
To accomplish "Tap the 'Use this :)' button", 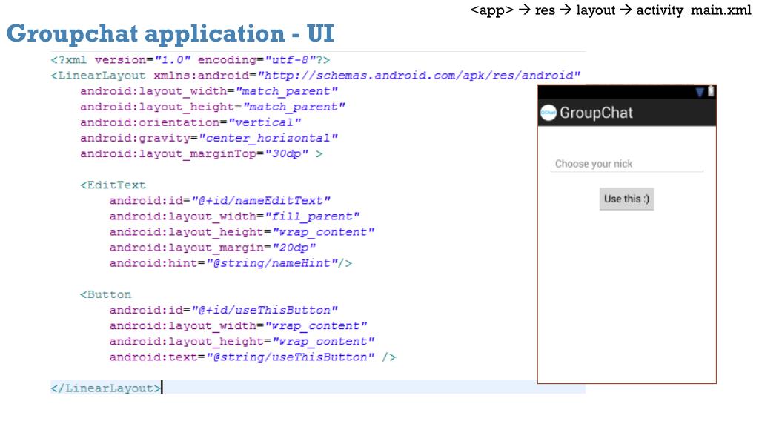I will 627,199.
